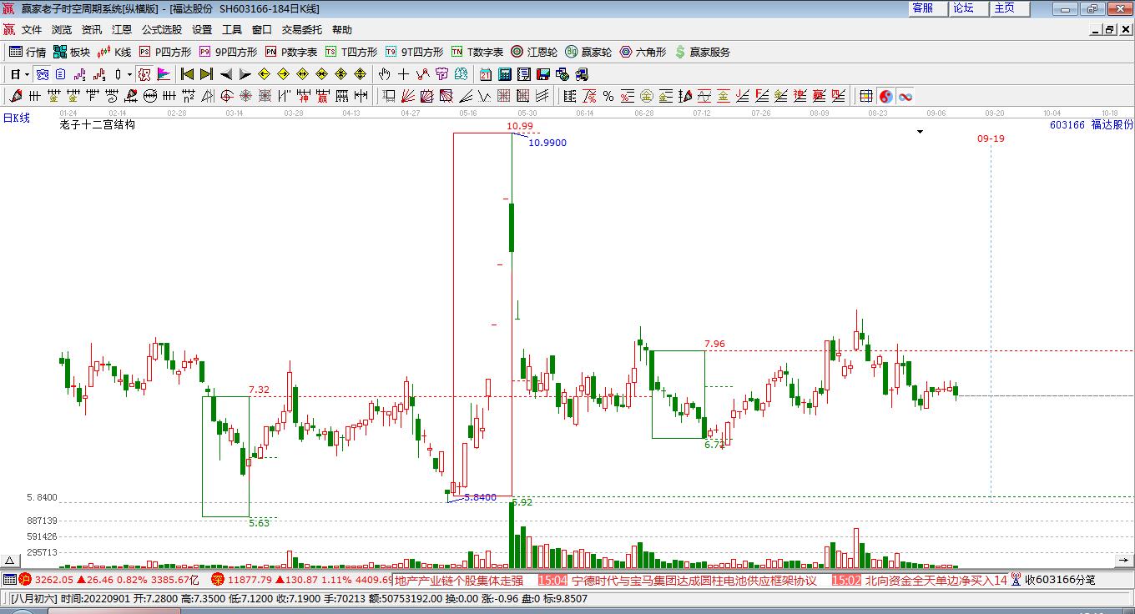
Task: Click the 09-19 date marker
Action: tap(991, 138)
